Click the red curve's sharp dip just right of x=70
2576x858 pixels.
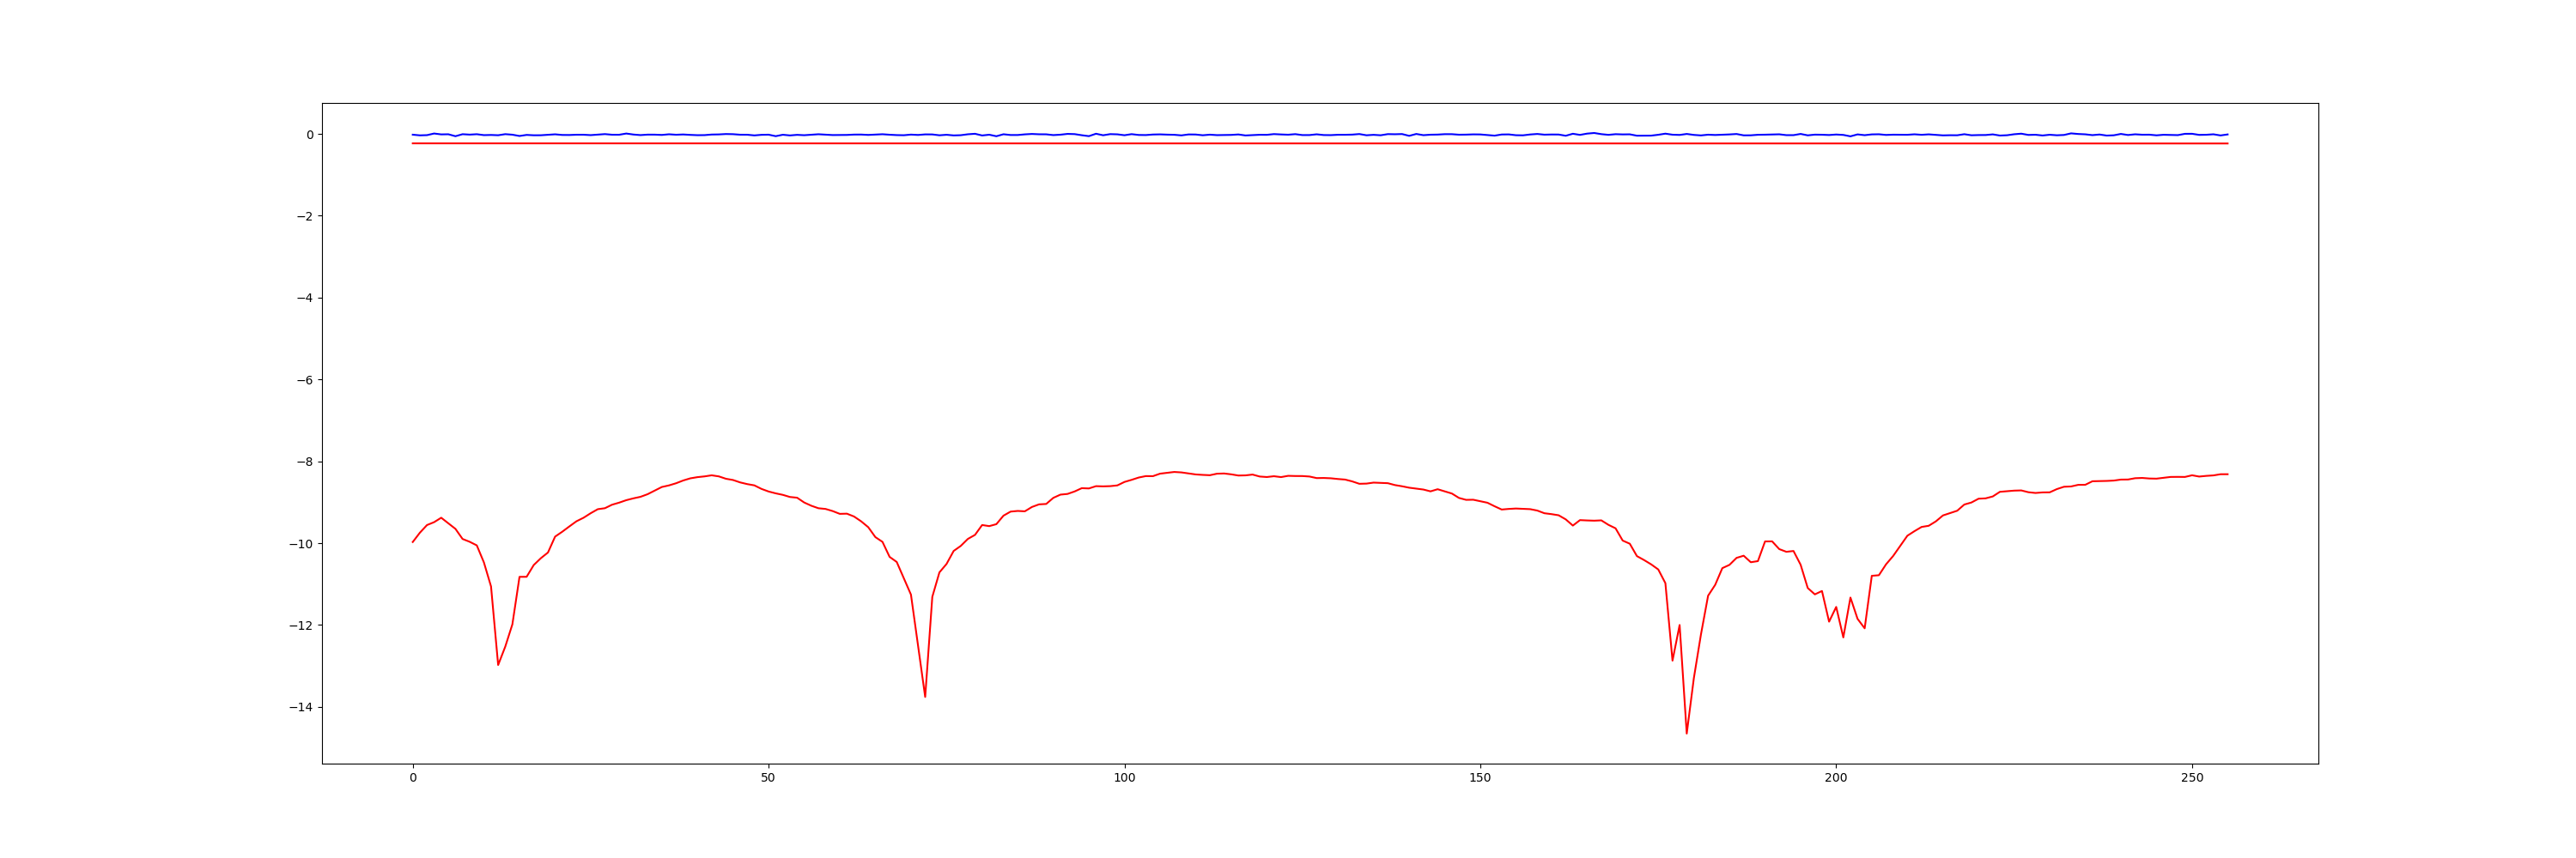coord(925,696)
